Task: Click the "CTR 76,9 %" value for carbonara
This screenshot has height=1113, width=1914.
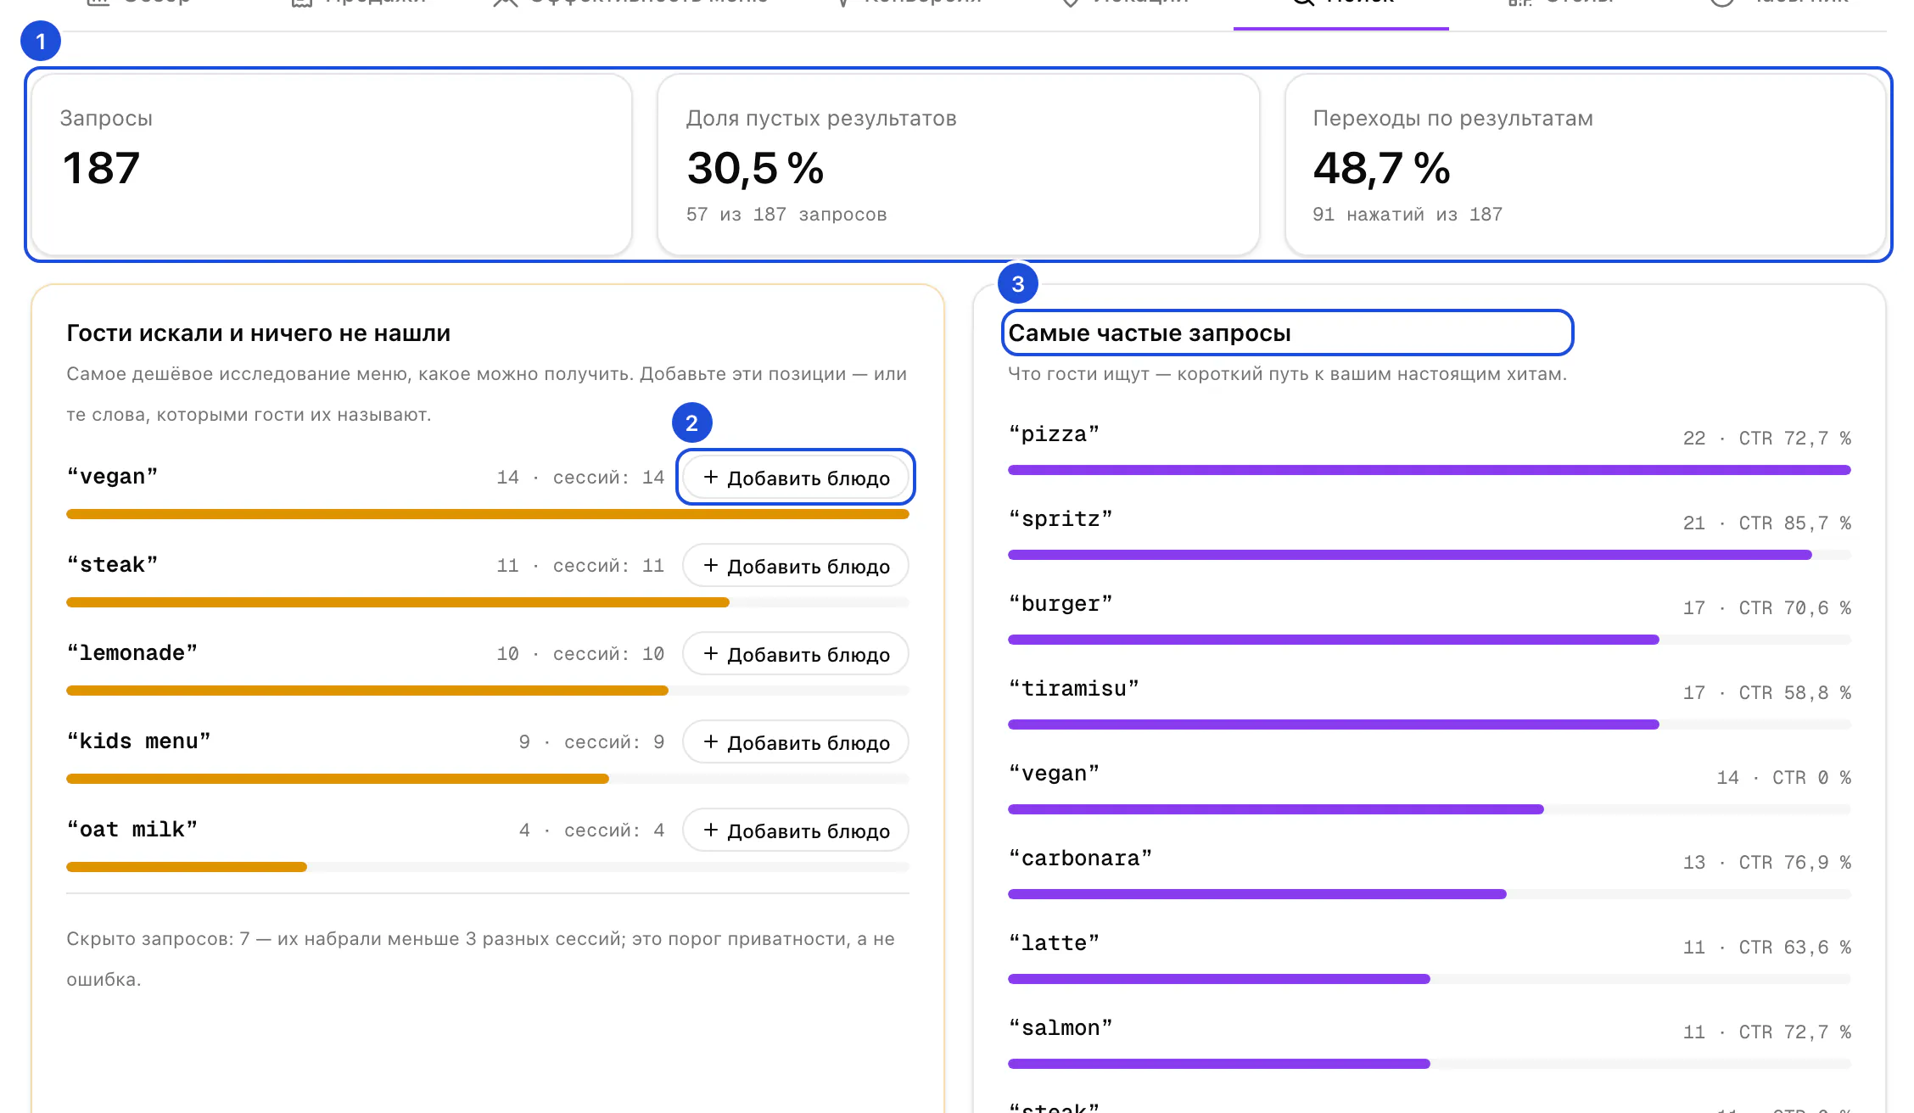Action: [x=1795, y=863]
